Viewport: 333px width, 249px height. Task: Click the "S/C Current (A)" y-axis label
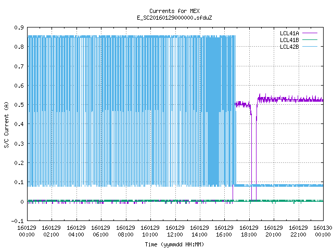7,125
